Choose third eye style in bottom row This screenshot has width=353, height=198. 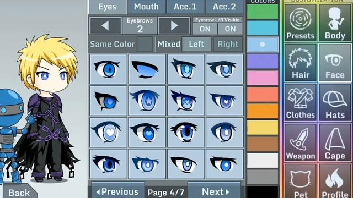point(186,164)
